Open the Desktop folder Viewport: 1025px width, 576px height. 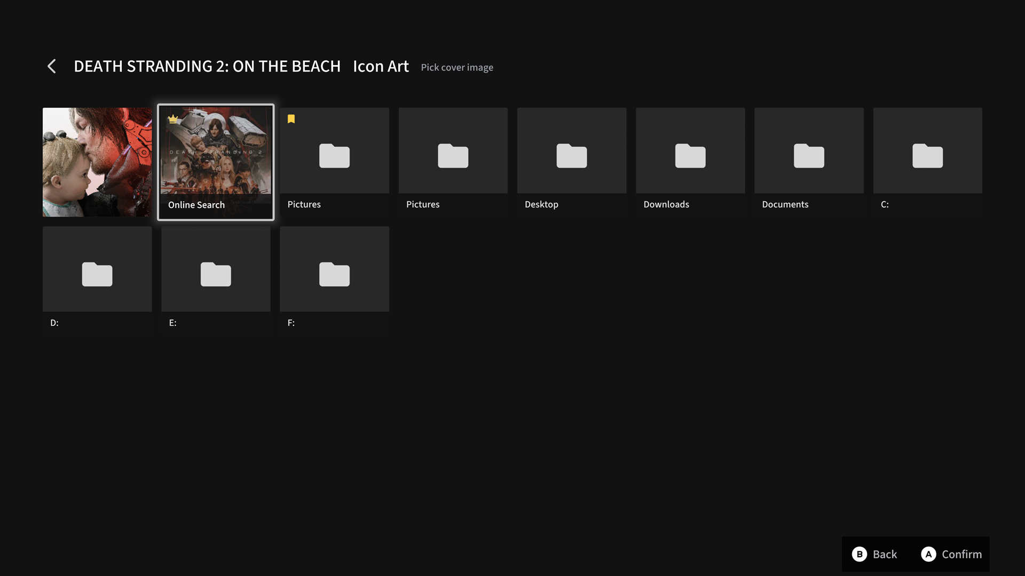(x=572, y=162)
